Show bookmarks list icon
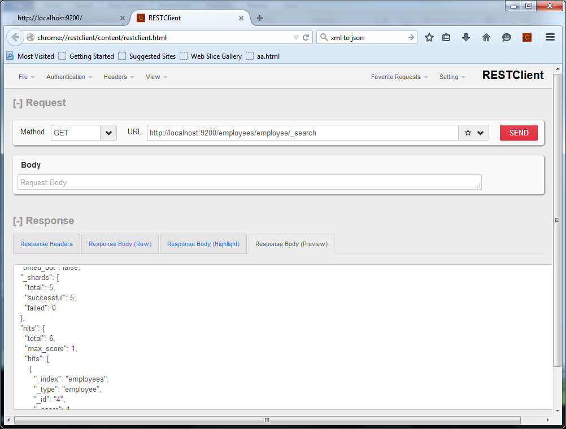 click(446, 37)
